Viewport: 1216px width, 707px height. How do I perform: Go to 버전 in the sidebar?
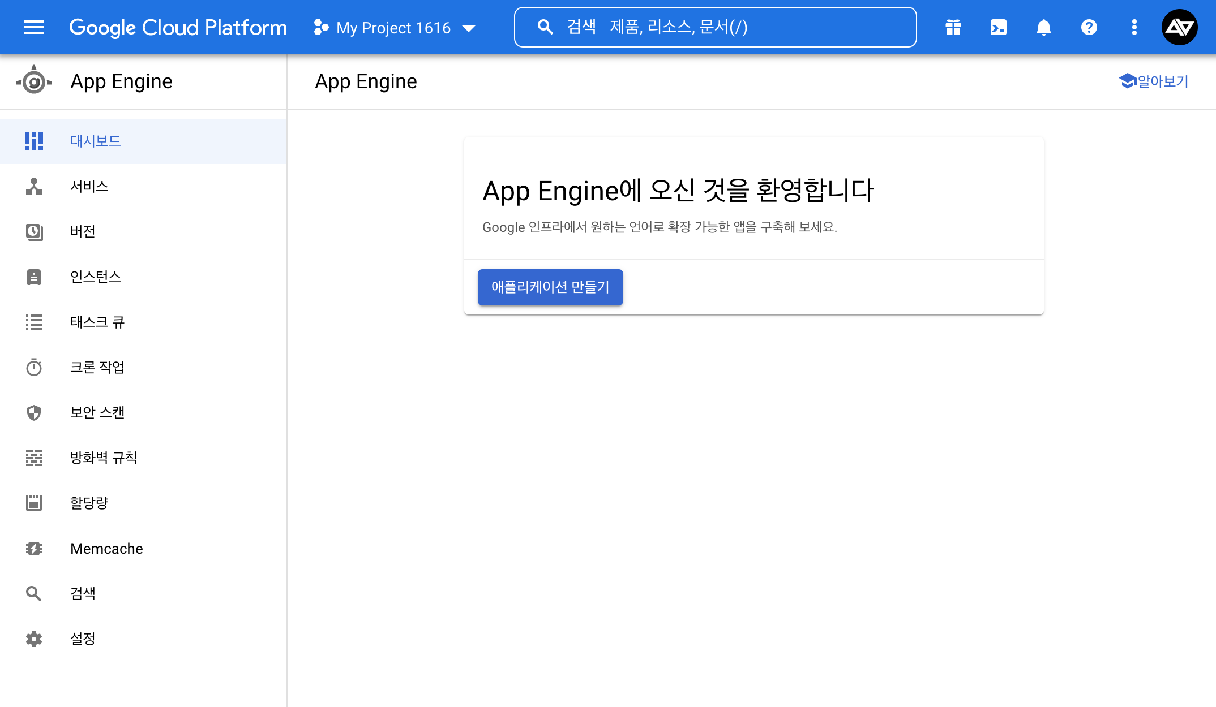click(x=83, y=231)
